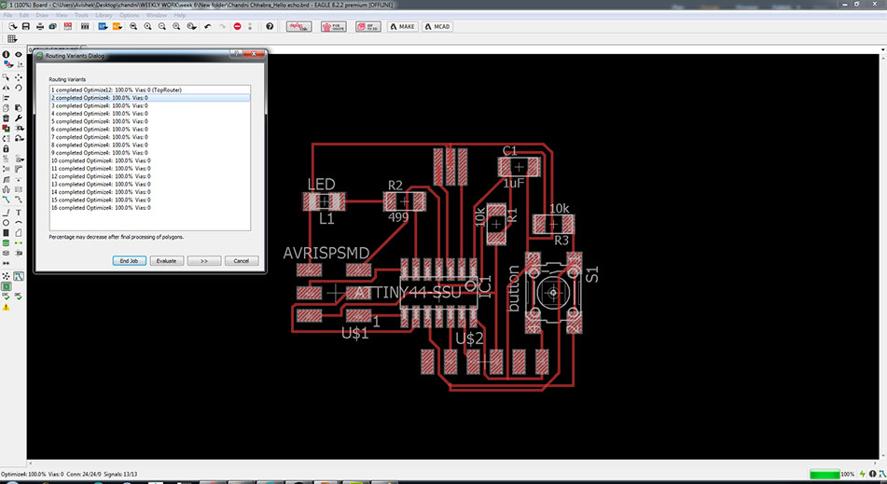Viewport: 887px width, 484px height.
Task: Save the board with the floppy disk icon
Action: (x=26, y=26)
